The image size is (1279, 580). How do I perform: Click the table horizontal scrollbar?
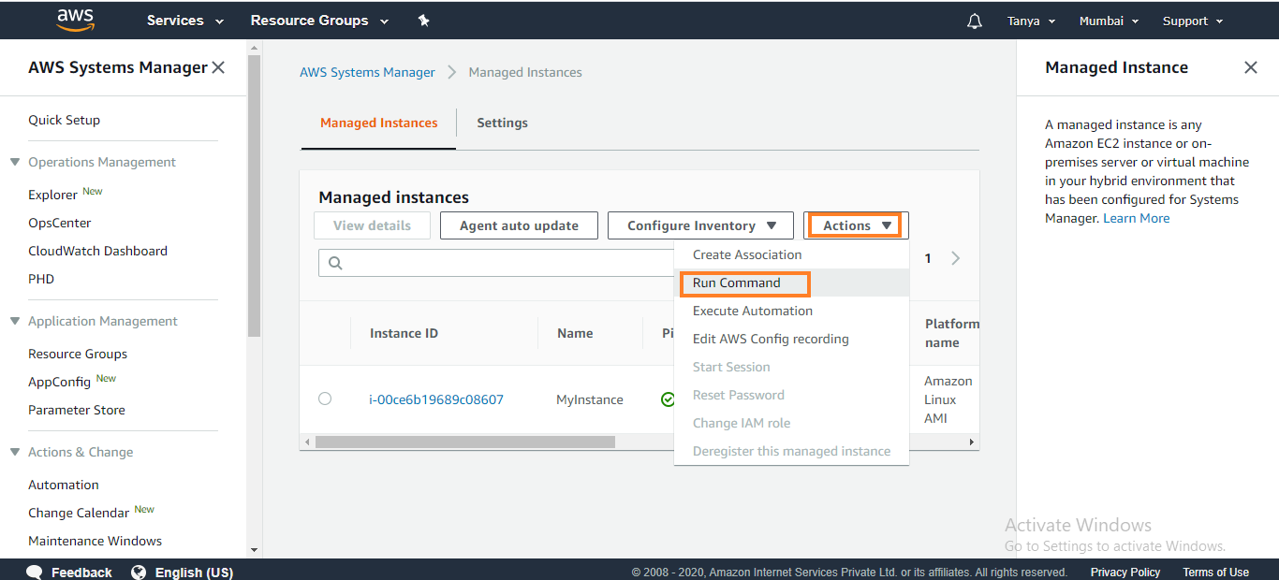(x=465, y=442)
